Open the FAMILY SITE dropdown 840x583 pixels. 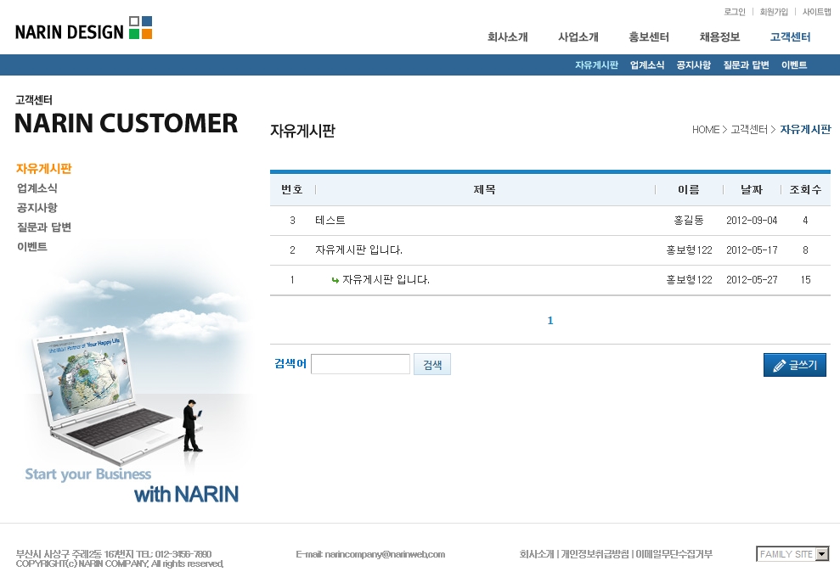(792, 554)
